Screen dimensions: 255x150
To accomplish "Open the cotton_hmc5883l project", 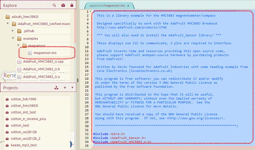I will [x=24, y=106].
